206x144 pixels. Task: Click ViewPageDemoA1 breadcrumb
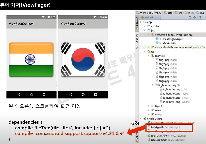149,13
